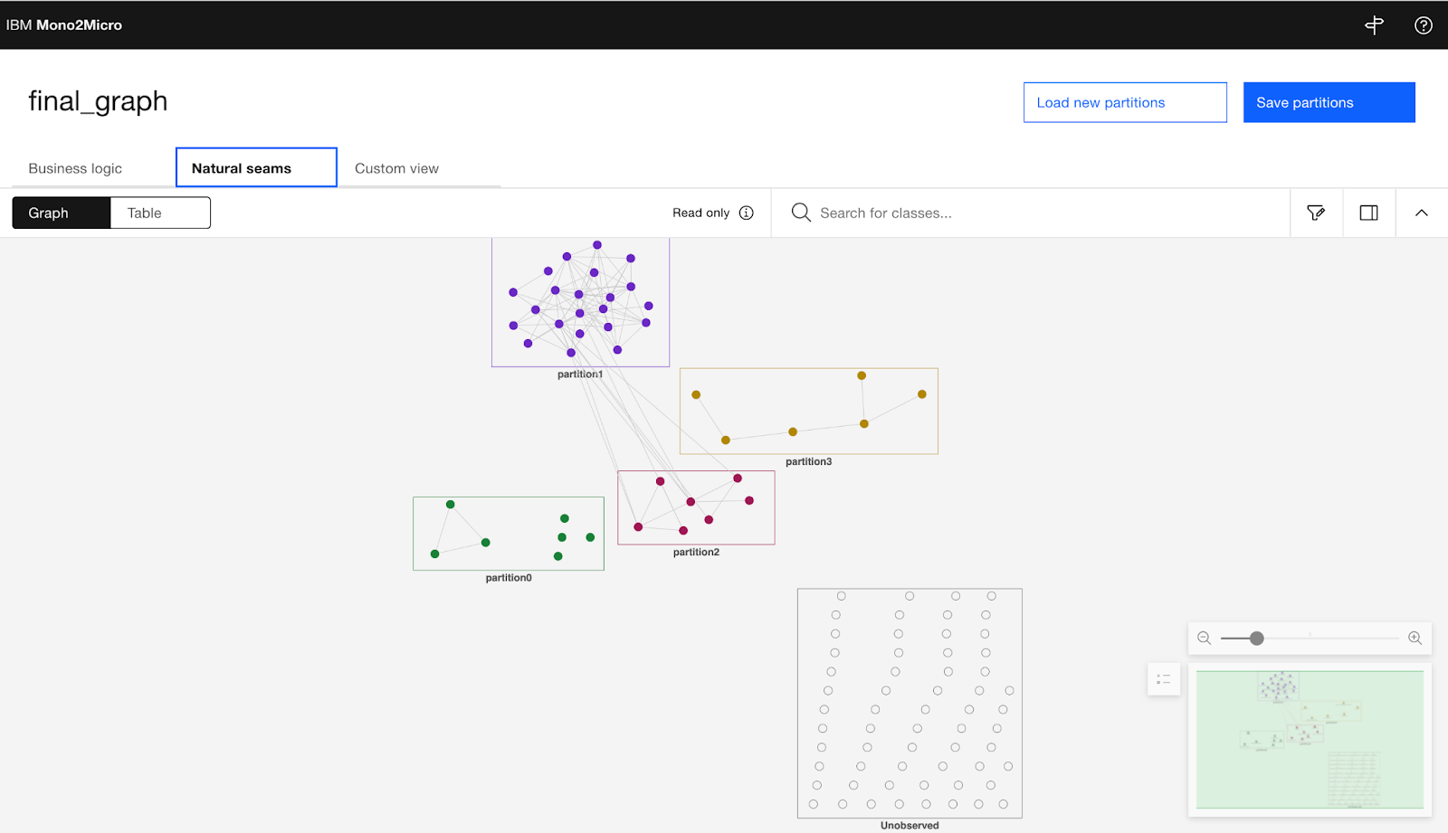Screen dimensions: 1448x833
Task: Open the Custom view tab
Action: click(396, 167)
